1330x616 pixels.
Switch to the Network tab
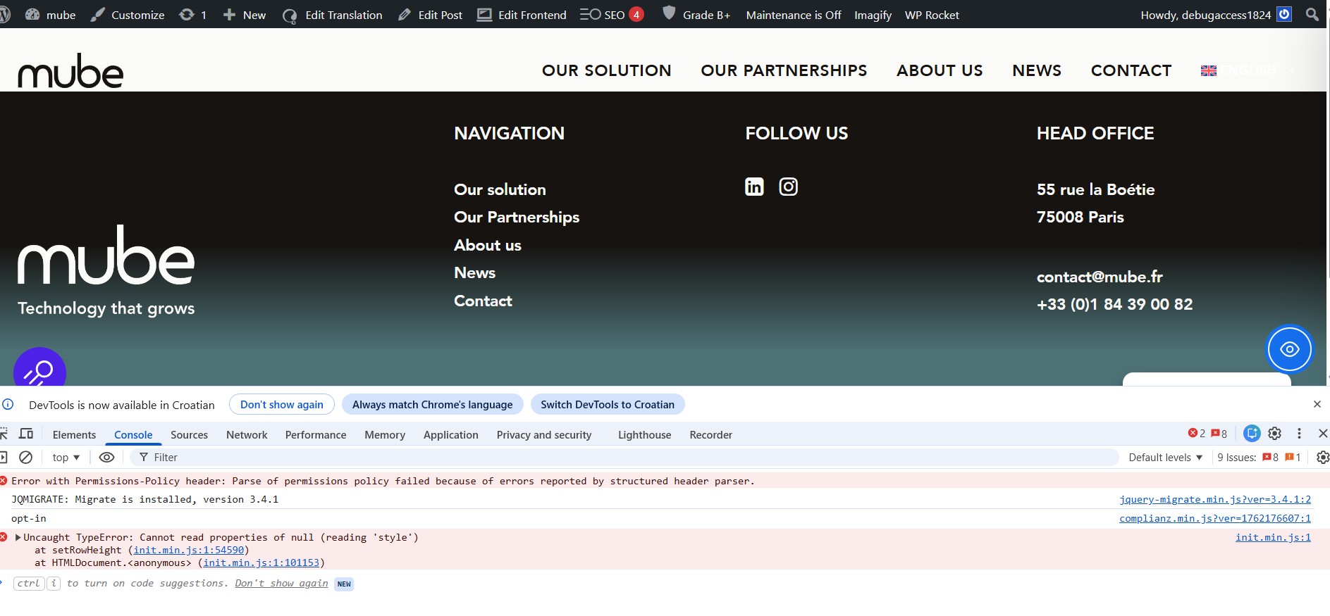[x=247, y=435]
